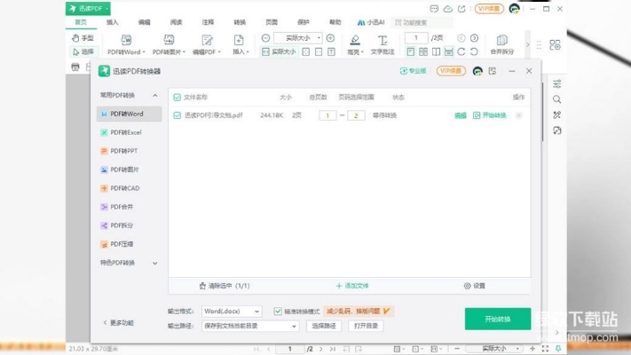
Task: Click the 选择路径 button
Action: (324, 326)
